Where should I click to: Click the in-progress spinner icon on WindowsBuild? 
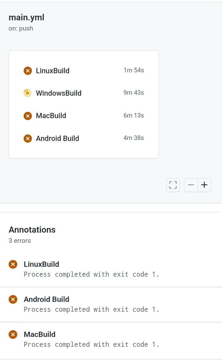coord(27,93)
